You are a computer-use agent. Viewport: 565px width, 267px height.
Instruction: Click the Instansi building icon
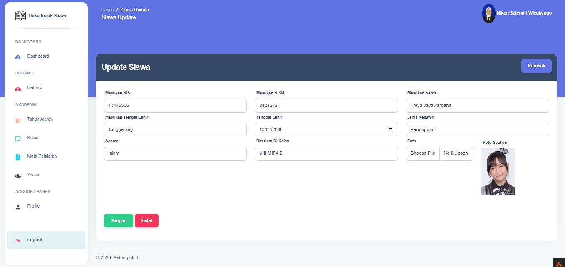click(18, 89)
